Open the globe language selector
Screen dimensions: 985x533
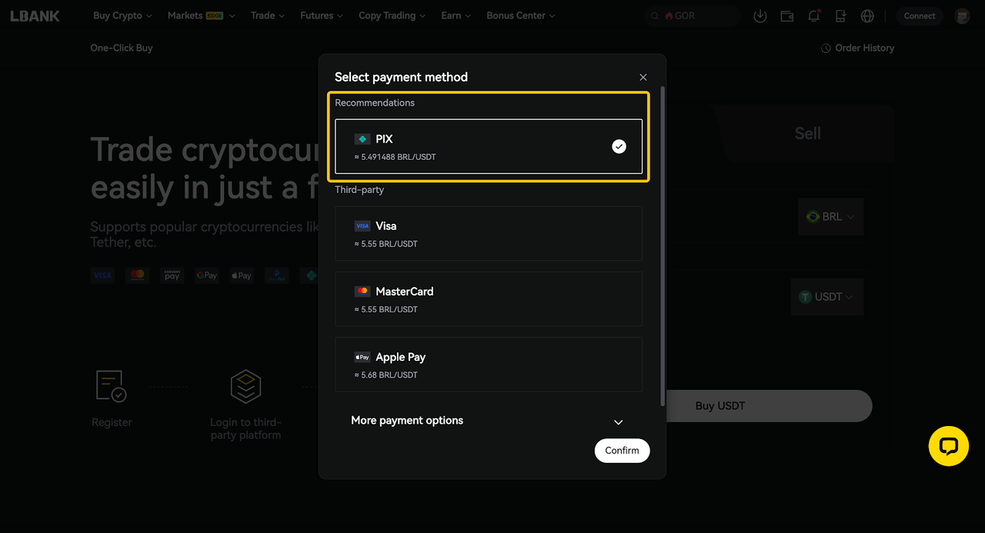867,15
